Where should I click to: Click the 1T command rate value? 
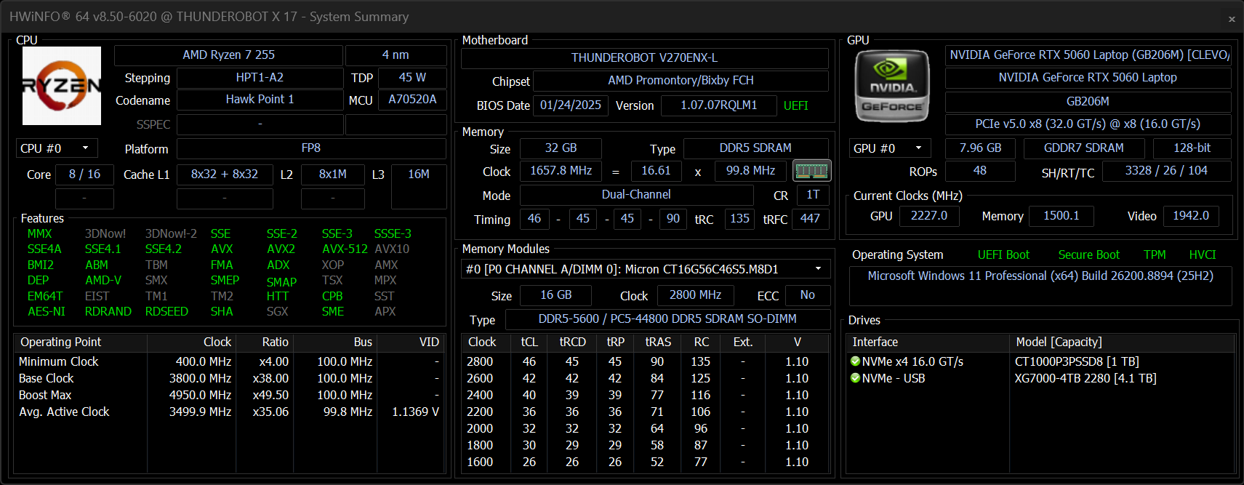point(813,195)
